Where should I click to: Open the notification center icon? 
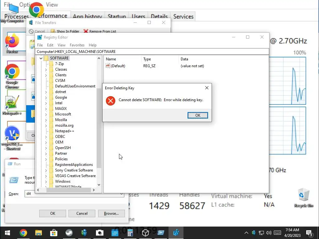click(309, 233)
